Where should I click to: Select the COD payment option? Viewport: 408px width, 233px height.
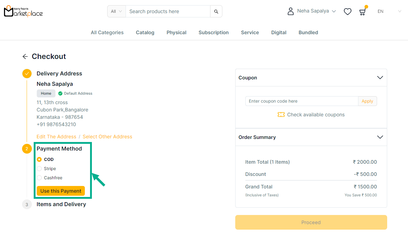39,159
